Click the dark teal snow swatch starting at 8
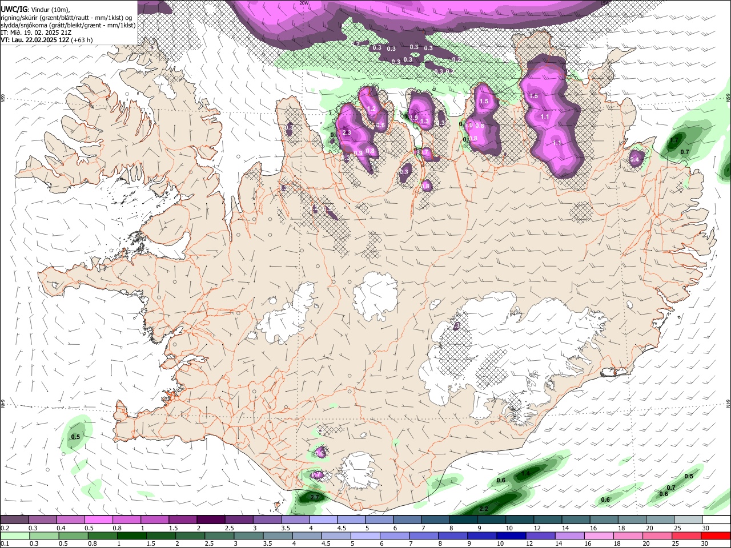 [464, 519]
